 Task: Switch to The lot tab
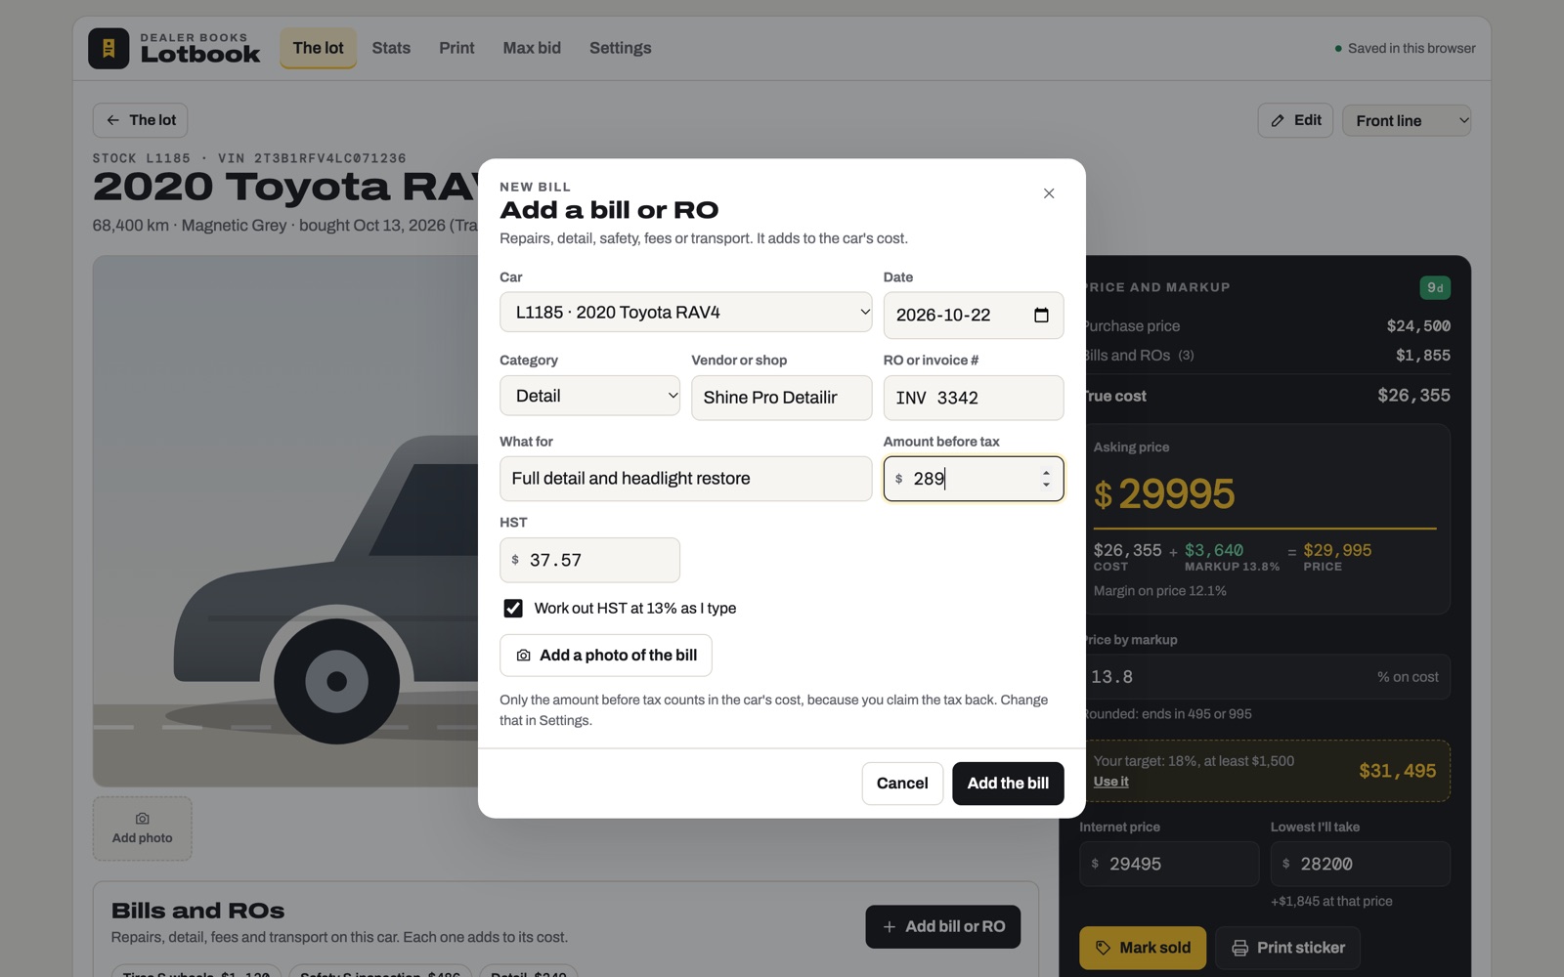click(x=318, y=48)
